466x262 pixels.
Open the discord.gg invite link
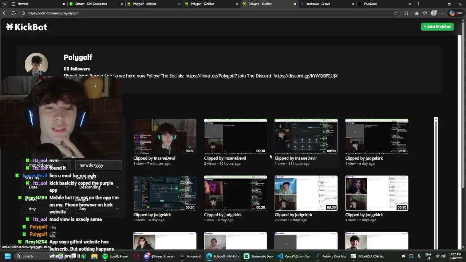tap(305, 76)
